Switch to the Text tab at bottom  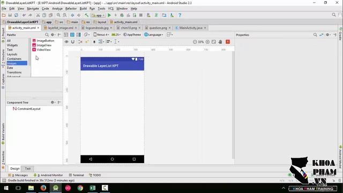[28, 168]
